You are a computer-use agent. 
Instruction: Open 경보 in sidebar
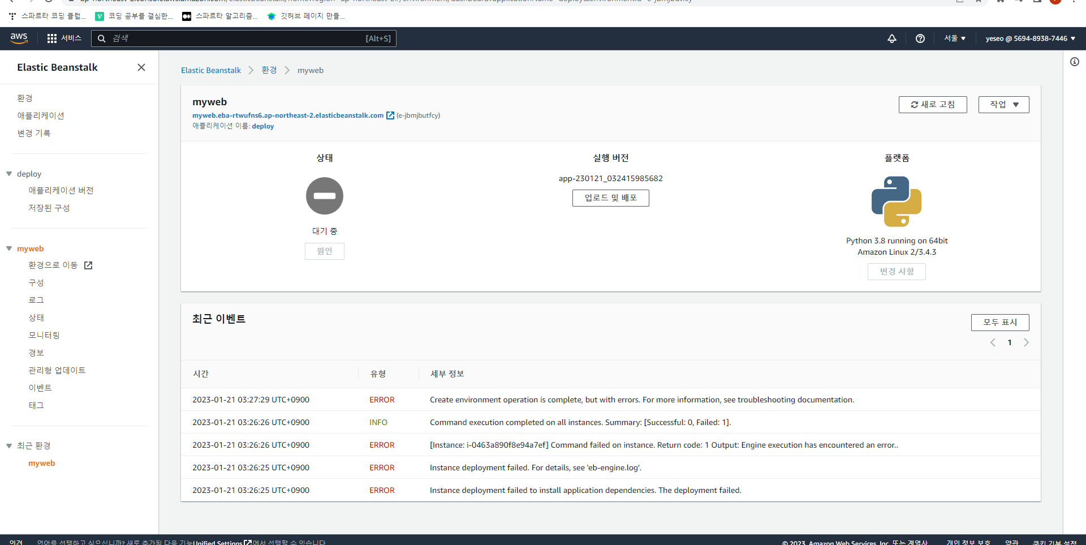tap(36, 353)
